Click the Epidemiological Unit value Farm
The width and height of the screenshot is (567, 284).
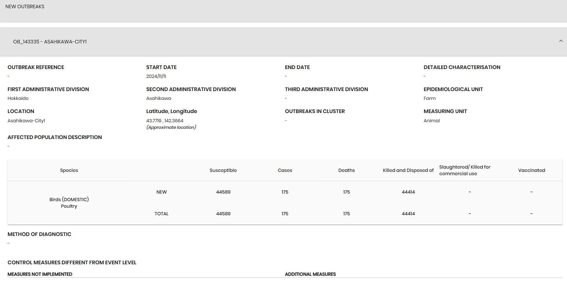[x=429, y=98]
